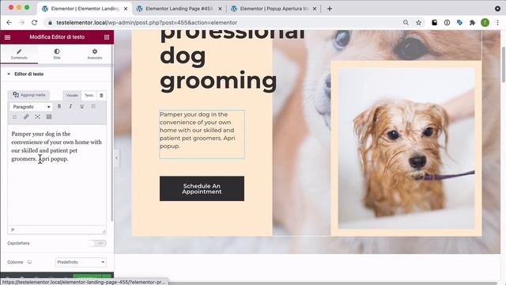Viewport: 506px width, 285px height.
Task: Open the Chrome profile avatar
Action: [x=485, y=23]
